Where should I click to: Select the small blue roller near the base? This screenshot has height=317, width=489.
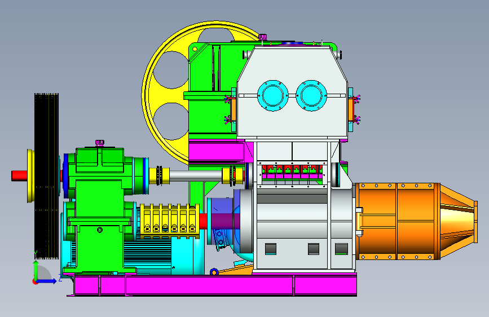click(x=214, y=272)
